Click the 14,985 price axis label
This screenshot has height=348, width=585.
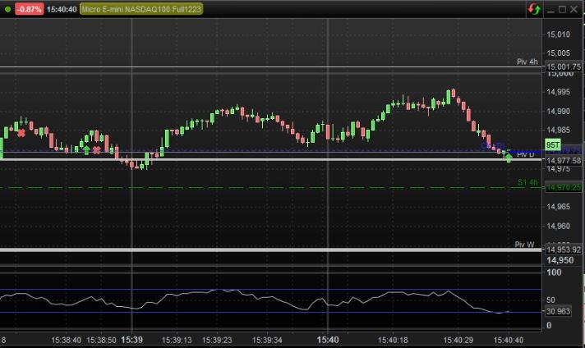[558, 130]
